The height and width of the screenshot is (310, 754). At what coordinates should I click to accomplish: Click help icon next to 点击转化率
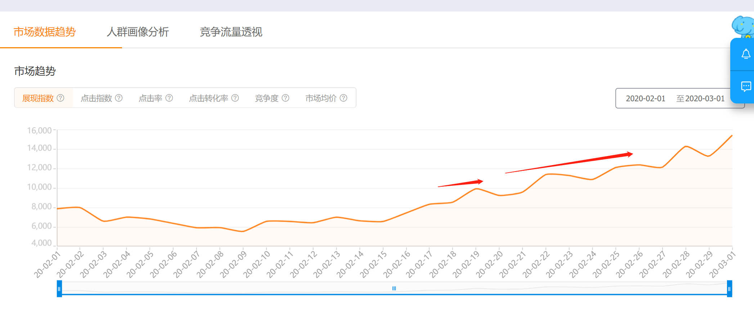235,98
